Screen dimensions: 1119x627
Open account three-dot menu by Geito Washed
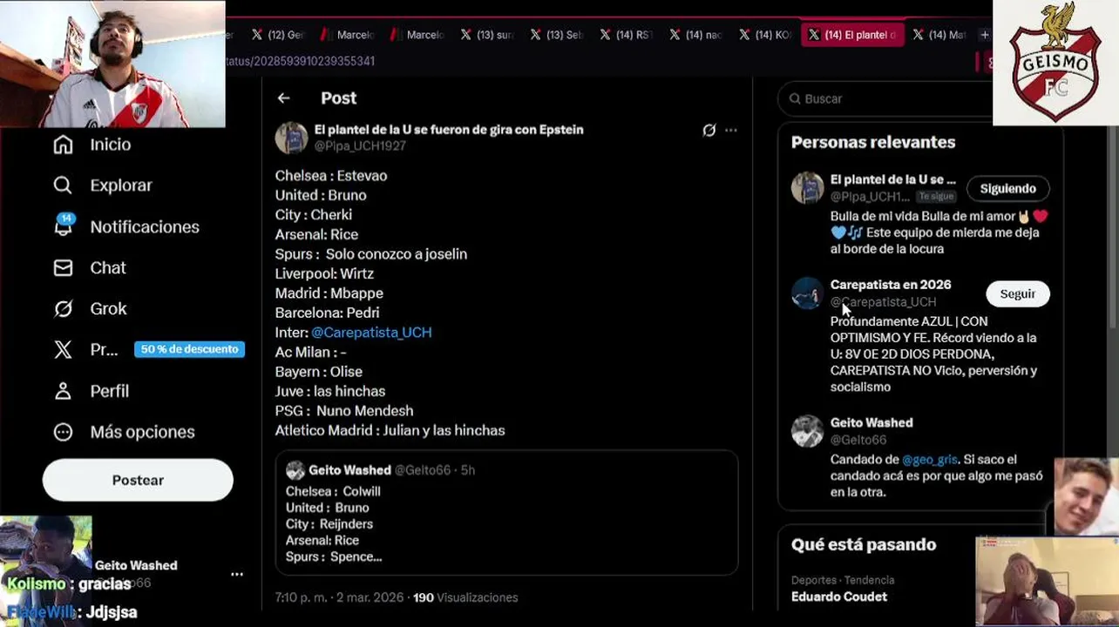(x=237, y=575)
